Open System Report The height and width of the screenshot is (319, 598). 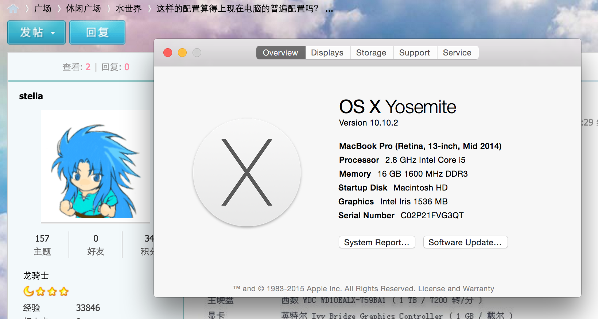tap(377, 242)
